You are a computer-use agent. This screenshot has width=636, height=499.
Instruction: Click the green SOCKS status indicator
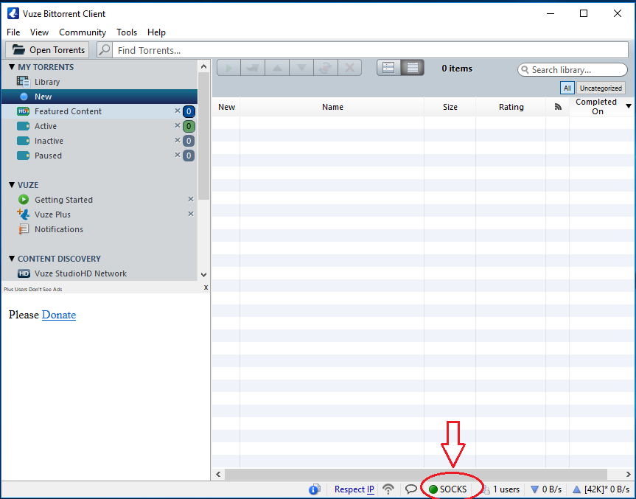pos(448,489)
